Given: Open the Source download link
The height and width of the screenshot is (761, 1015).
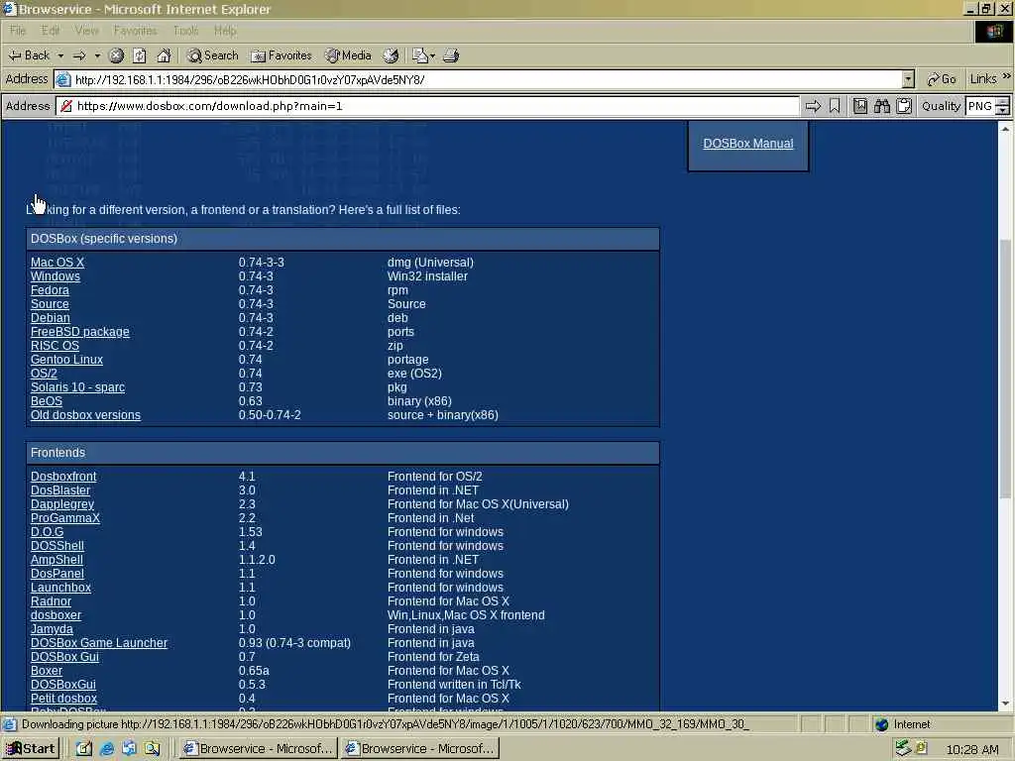Looking at the screenshot, I should [50, 304].
